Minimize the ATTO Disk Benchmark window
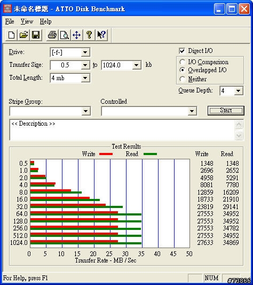Screen dimensions: 253x285 click(x=219, y=9)
